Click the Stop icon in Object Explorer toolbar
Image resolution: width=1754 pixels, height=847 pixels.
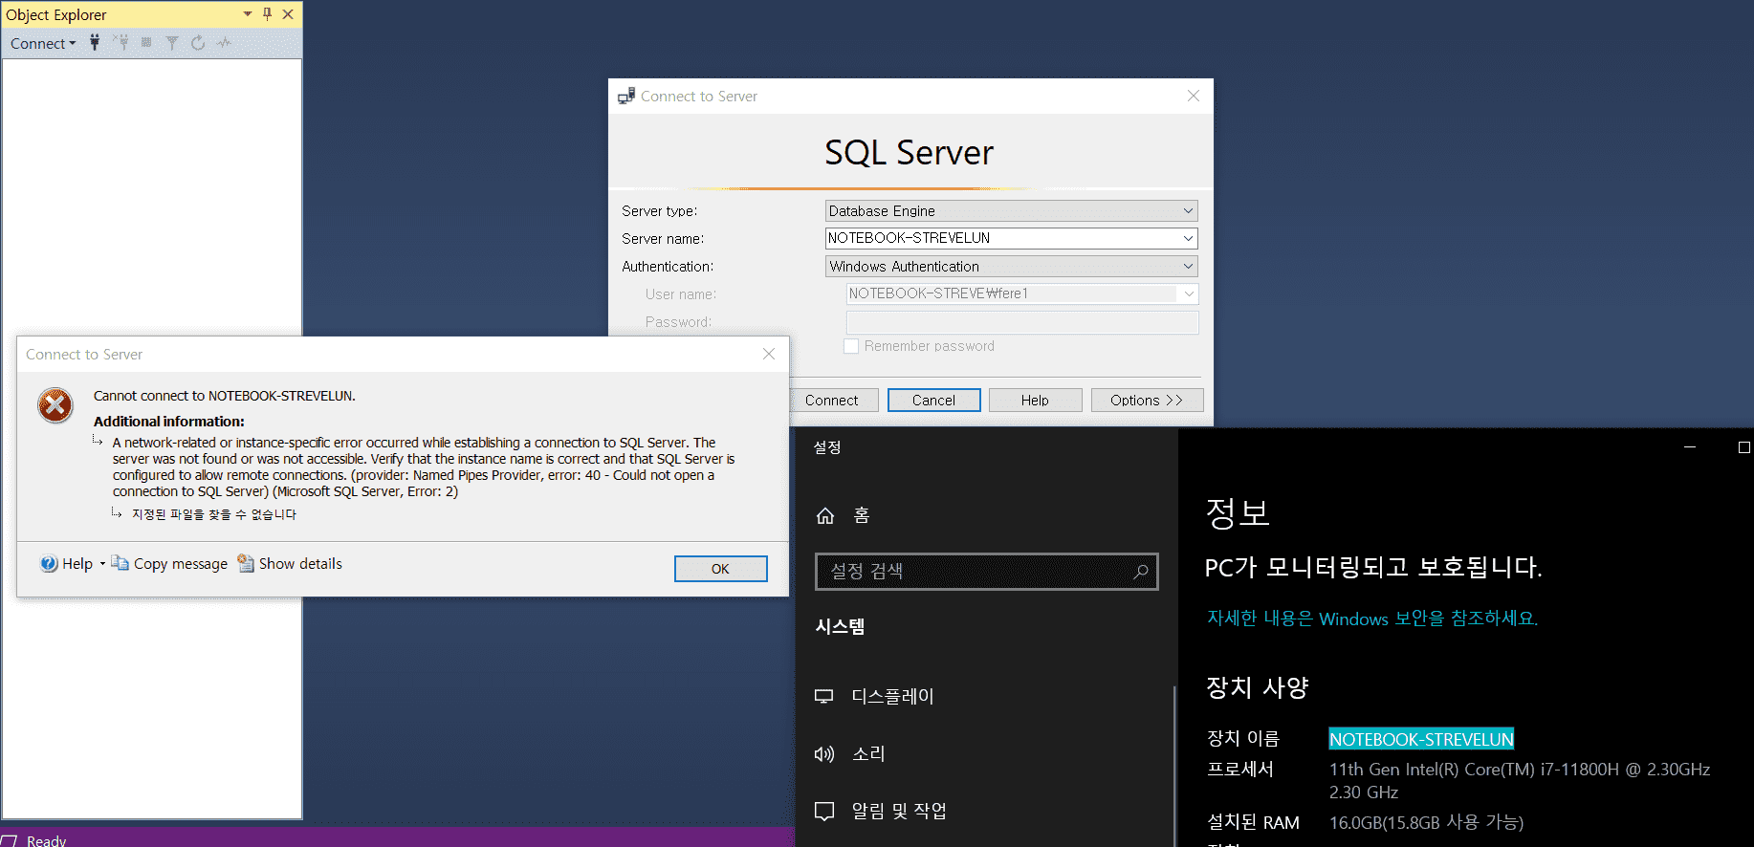pos(146,42)
